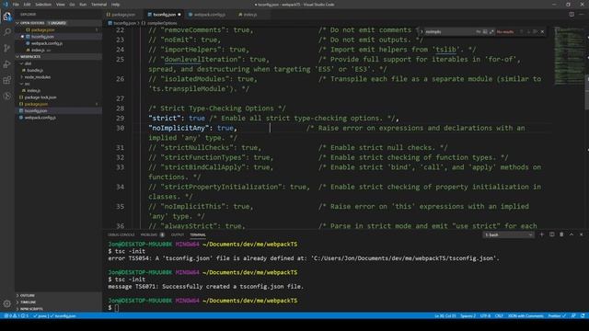Maximize the terminal panel size
Screen dimensions: 589x331
(x=572, y=234)
